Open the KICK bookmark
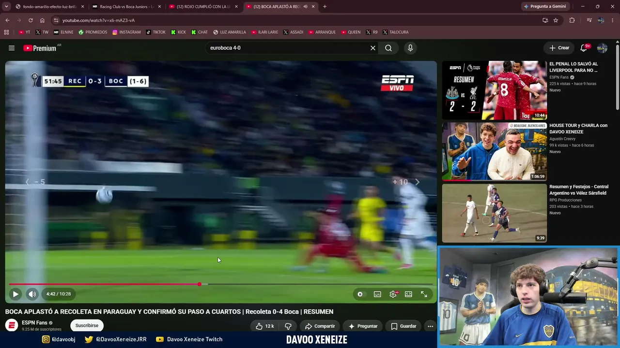Screen dimensions: 620x348 click(178, 32)
